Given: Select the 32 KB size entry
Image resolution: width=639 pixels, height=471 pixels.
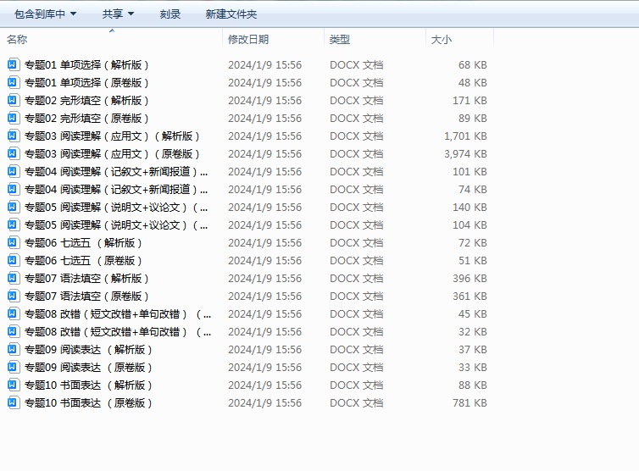Looking at the screenshot, I should click(x=473, y=332).
